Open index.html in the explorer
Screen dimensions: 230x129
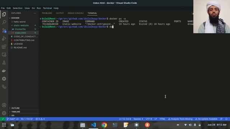[23, 33]
